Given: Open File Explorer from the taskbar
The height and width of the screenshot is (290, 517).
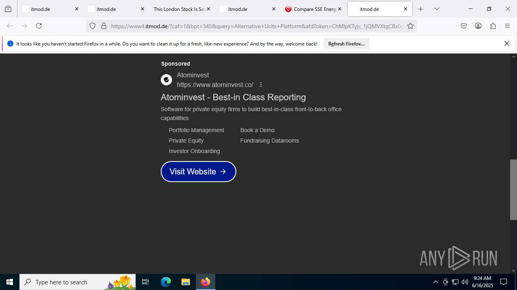Looking at the screenshot, I should (x=185, y=282).
